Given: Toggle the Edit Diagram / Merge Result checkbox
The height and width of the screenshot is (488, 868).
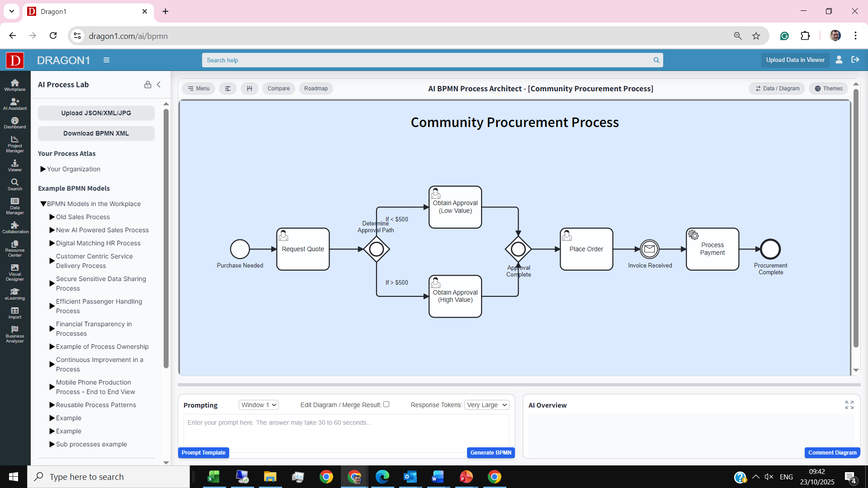Looking at the screenshot, I should [386, 404].
